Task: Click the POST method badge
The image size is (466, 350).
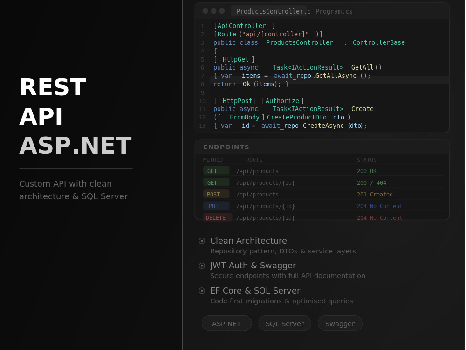Action: click(216, 194)
